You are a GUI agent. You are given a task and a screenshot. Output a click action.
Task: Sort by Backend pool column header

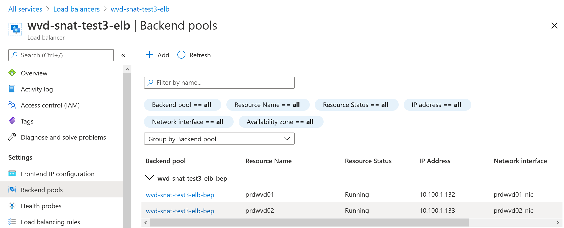coord(166,161)
